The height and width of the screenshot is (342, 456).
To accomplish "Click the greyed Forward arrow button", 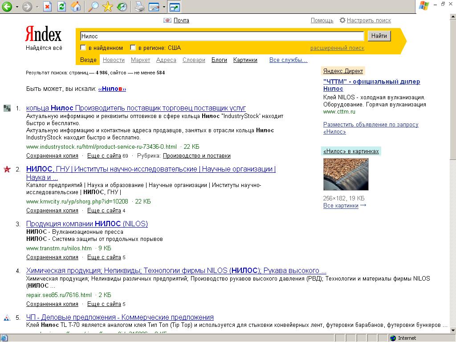I will pyautogui.click(x=27, y=6).
